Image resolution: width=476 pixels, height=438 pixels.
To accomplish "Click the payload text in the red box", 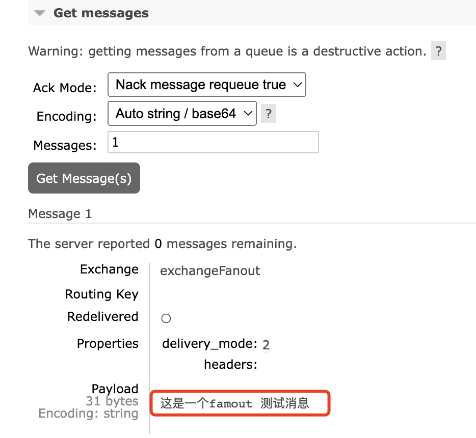I will [x=235, y=404].
